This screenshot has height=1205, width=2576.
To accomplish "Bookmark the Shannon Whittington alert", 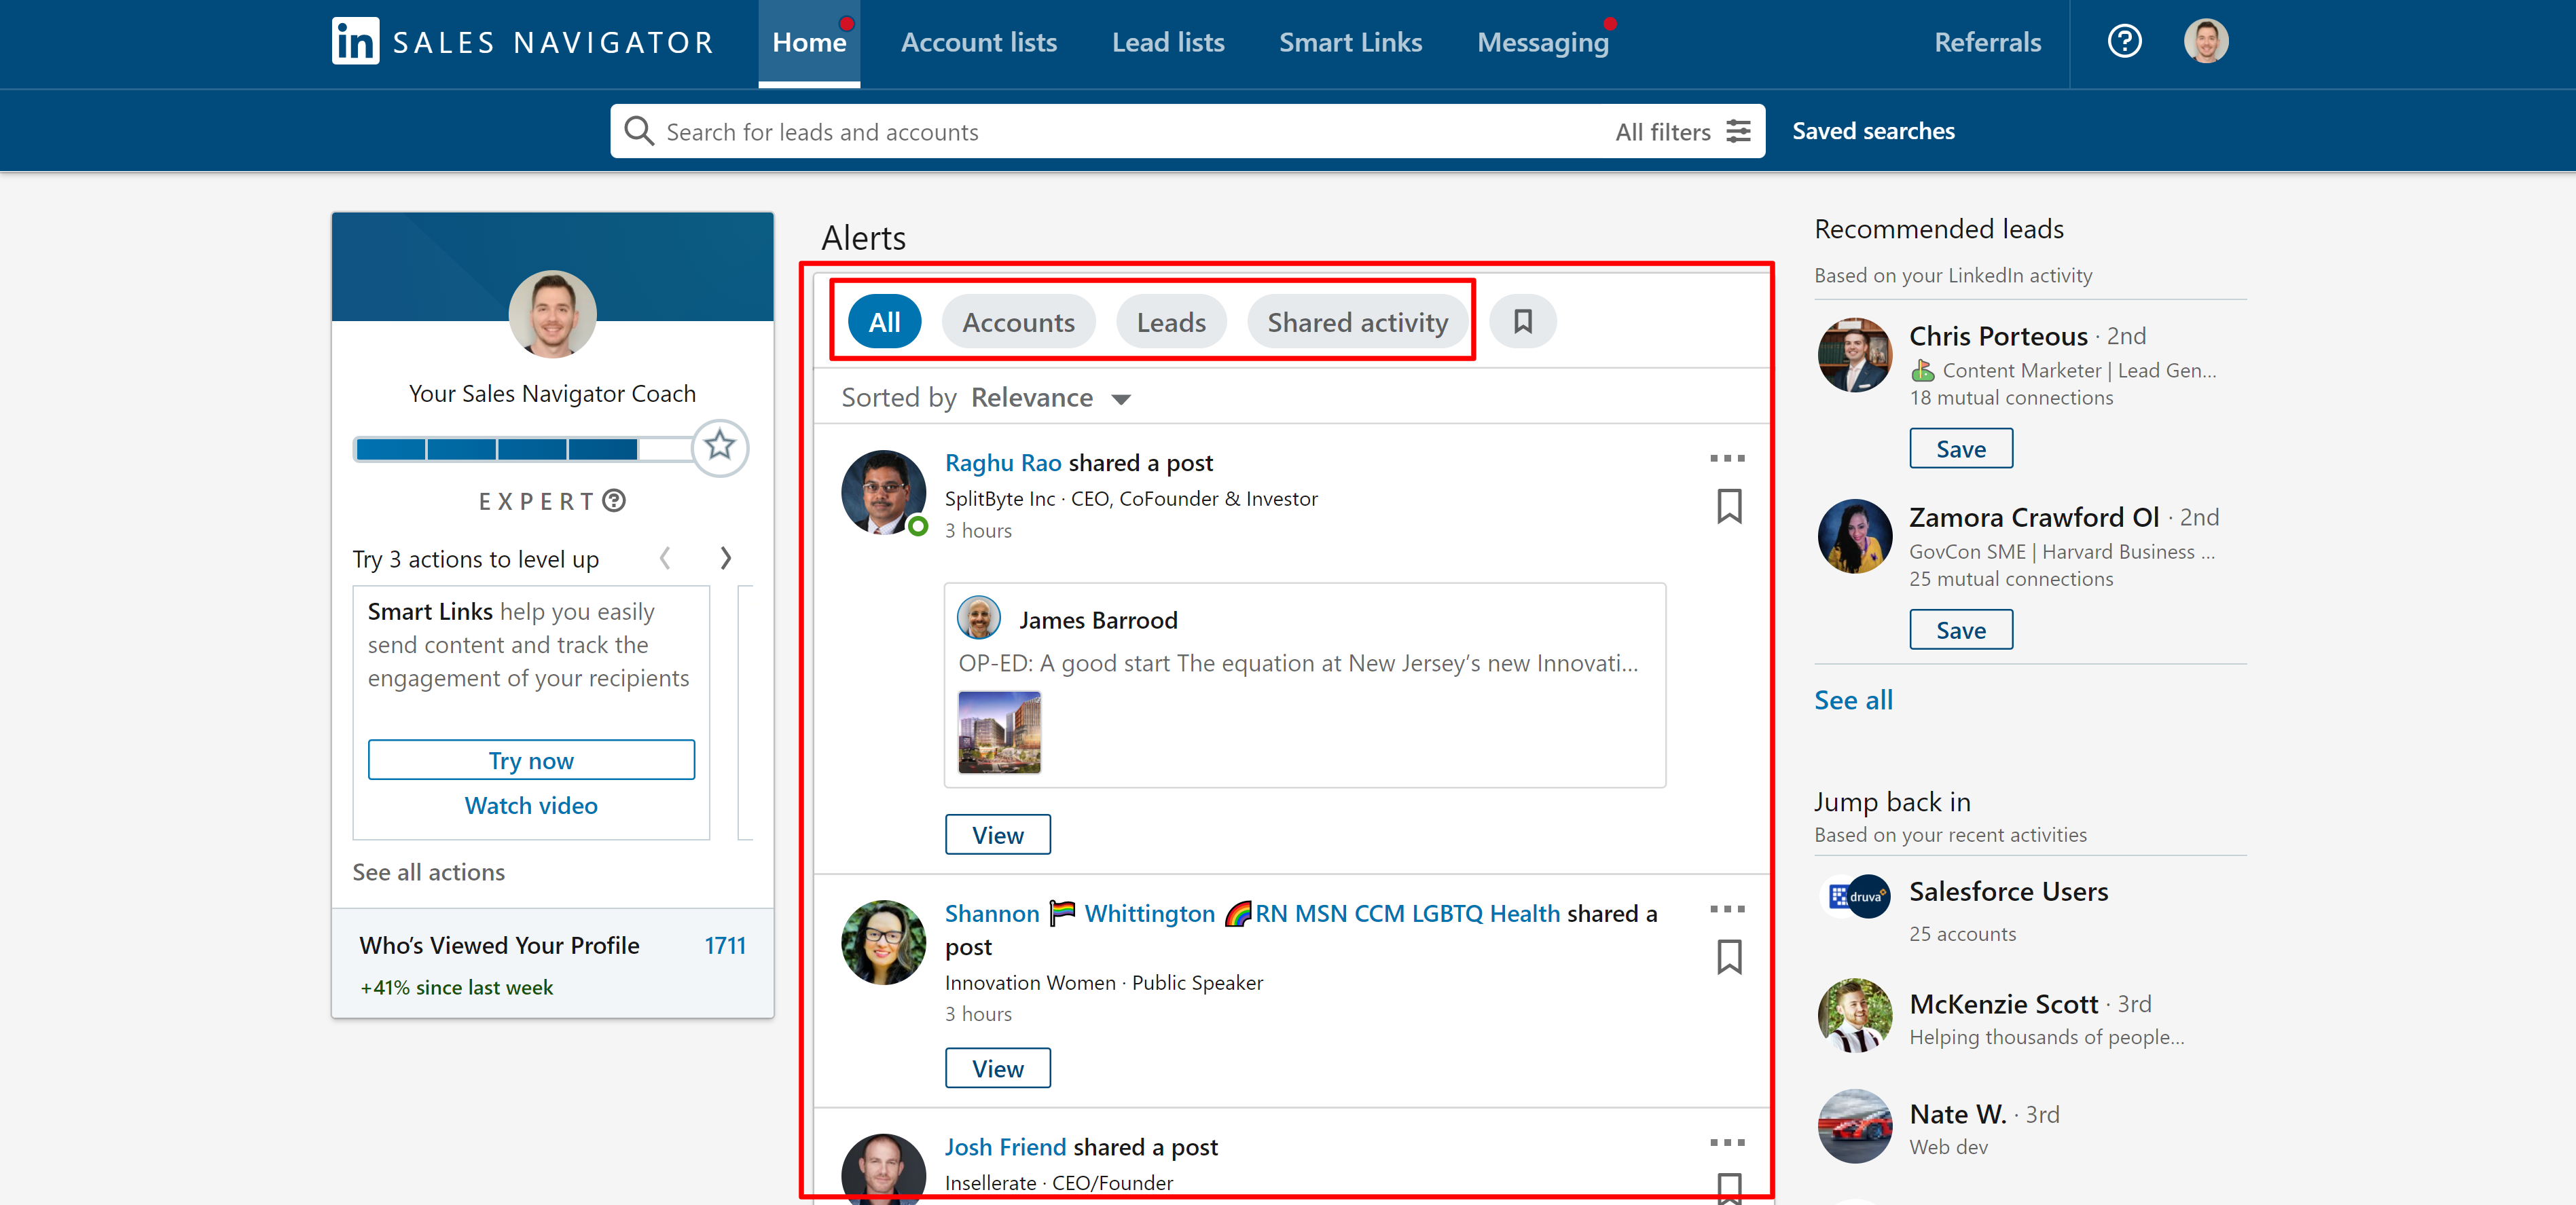I will 1729,957.
